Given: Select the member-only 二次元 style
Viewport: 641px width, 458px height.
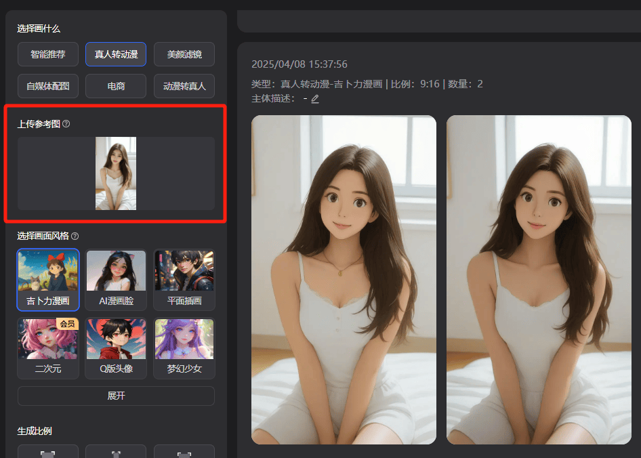Looking at the screenshot, I should click(48, 348).
